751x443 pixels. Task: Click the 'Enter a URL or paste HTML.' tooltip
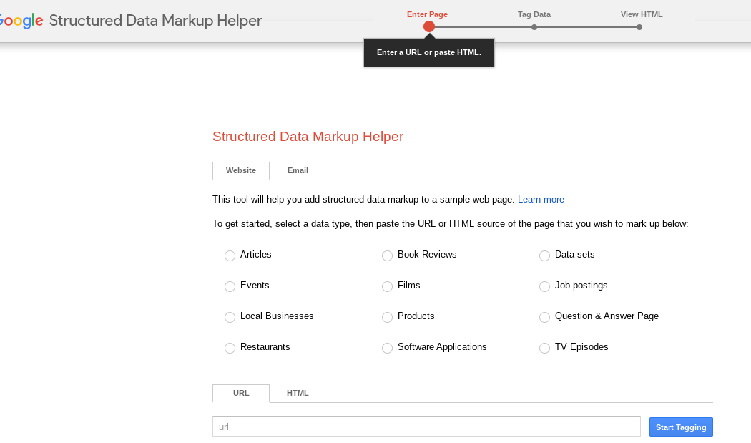click(x=428, y=53)
